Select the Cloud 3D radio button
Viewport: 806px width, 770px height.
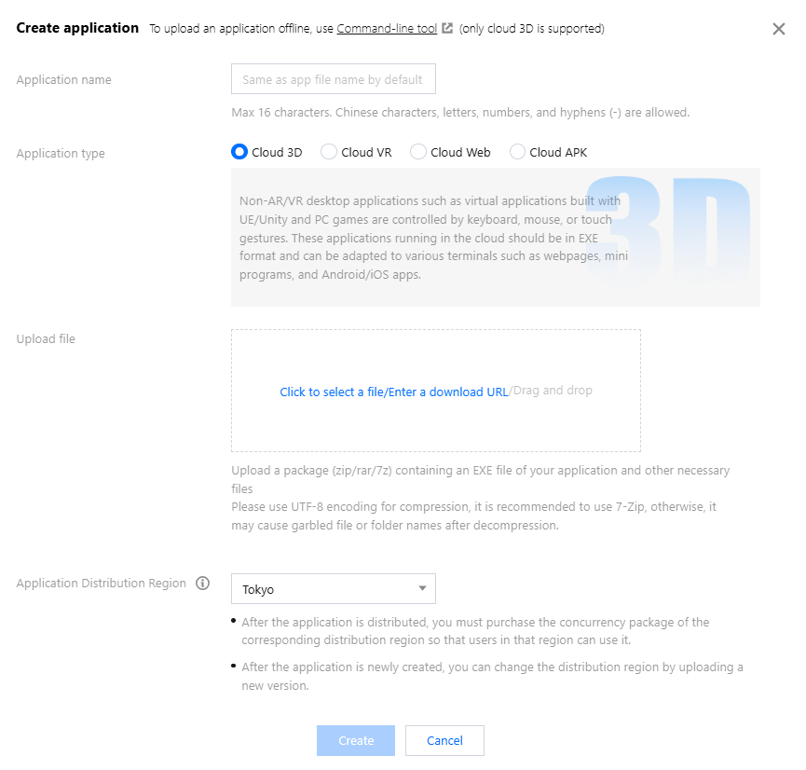239,152
